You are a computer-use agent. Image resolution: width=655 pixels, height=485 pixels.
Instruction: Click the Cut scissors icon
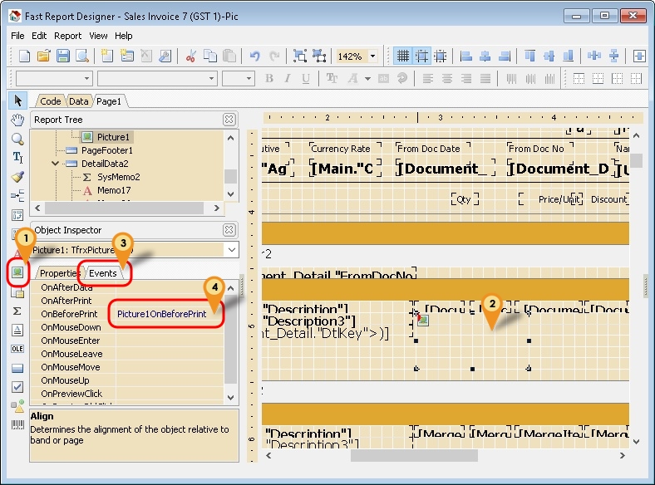pos(190,56)
